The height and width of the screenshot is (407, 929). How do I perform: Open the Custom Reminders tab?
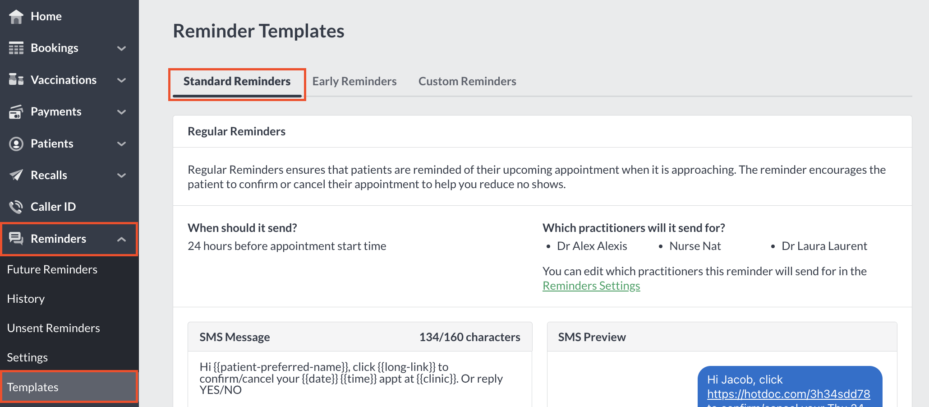click(x=467, y=81)
